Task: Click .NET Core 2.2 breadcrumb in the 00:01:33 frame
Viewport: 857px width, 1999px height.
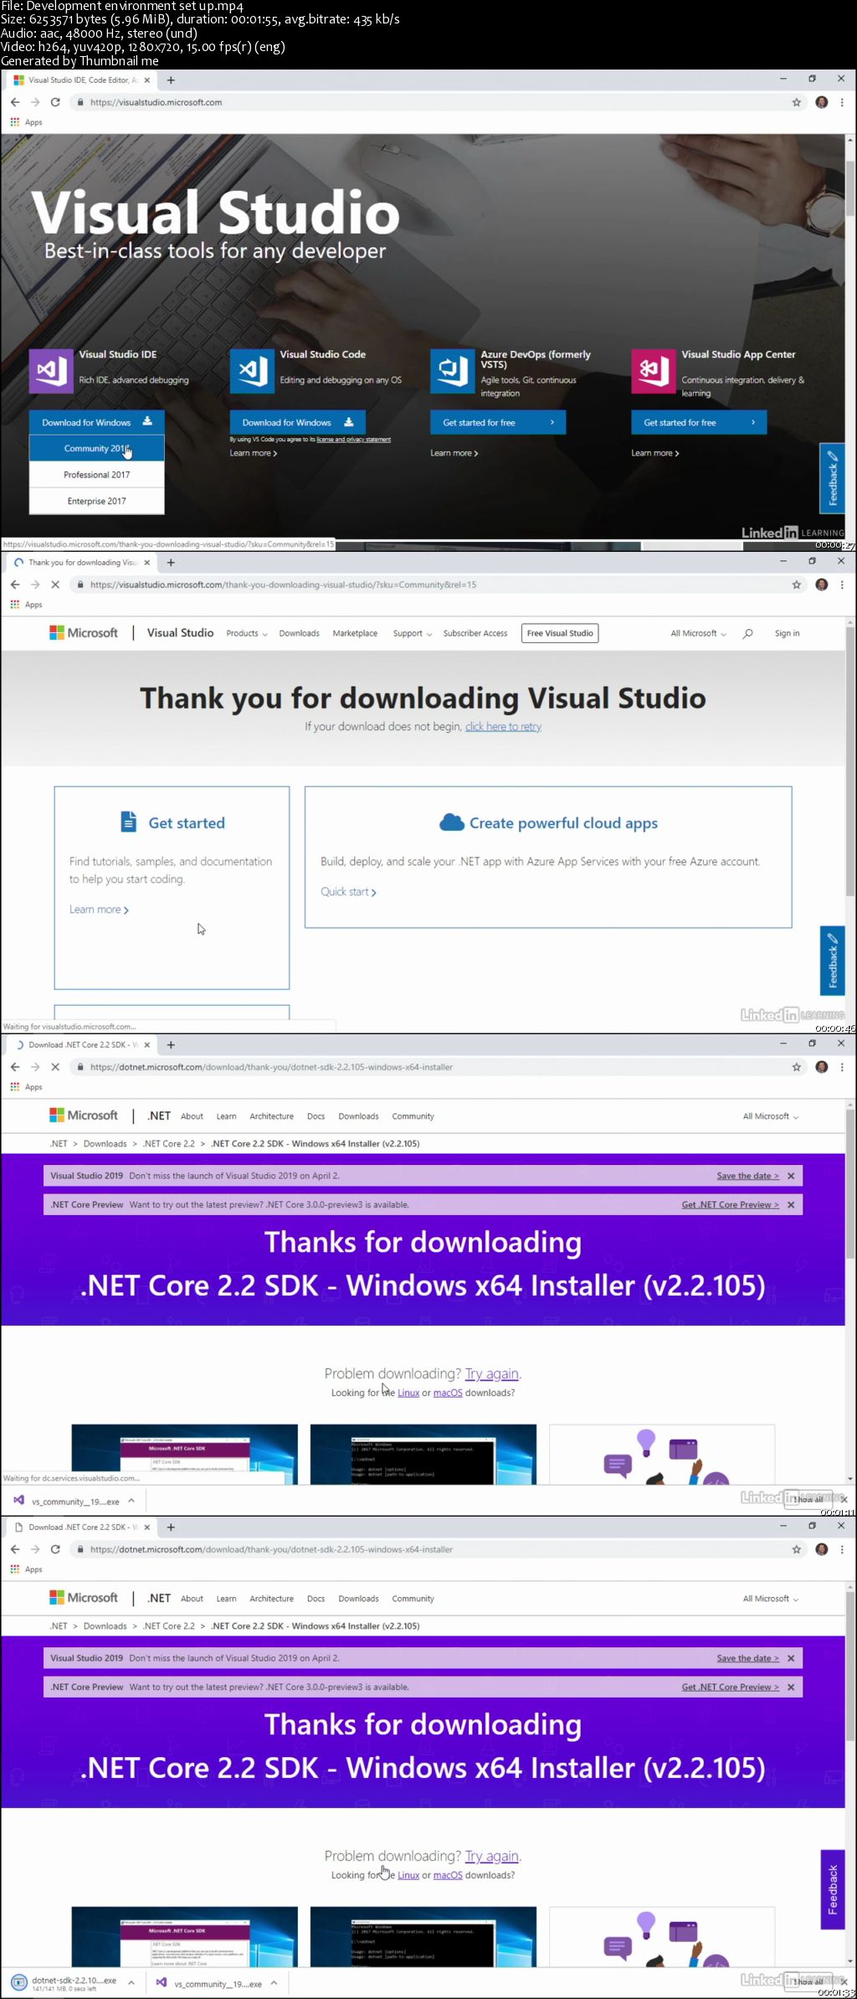Action: coord(169,1625)
